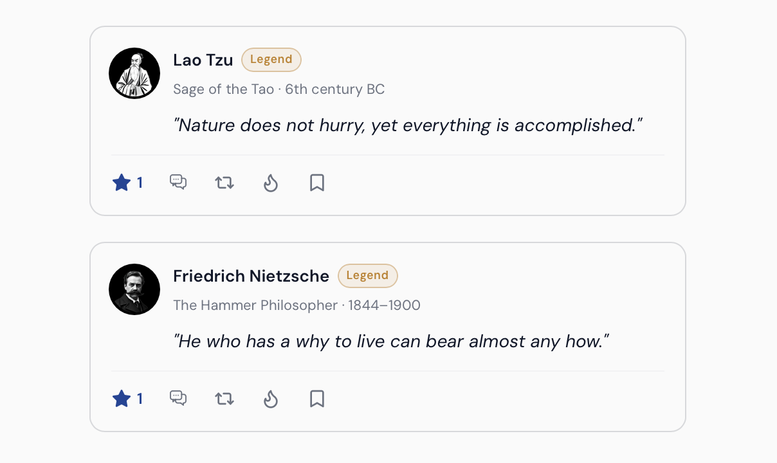Open comments on Lao Tzu's quote
The width and height of the screenshot is (777, 463).
coord(178,183)
